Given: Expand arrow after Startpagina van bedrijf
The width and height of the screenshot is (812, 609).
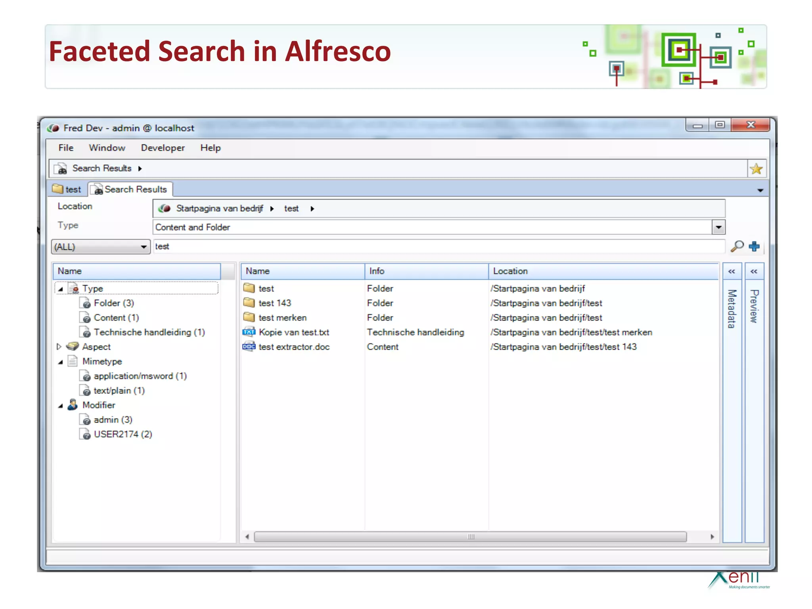Looking at the screenshot, I should click(x=272, y=209).
